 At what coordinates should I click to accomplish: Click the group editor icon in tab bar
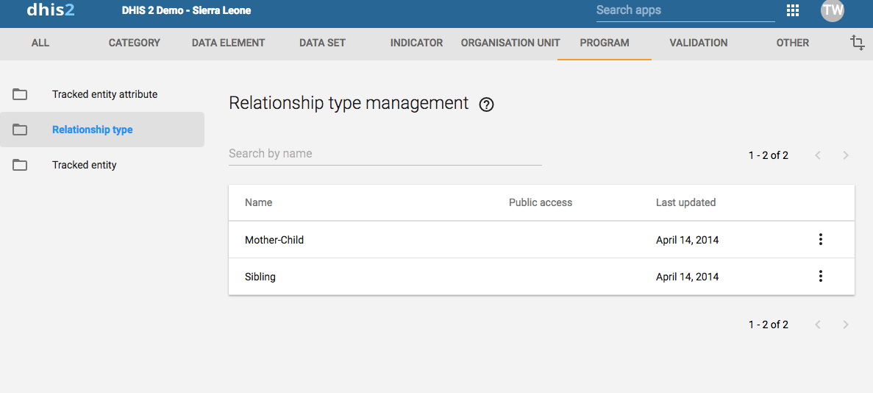coord(857,43)
